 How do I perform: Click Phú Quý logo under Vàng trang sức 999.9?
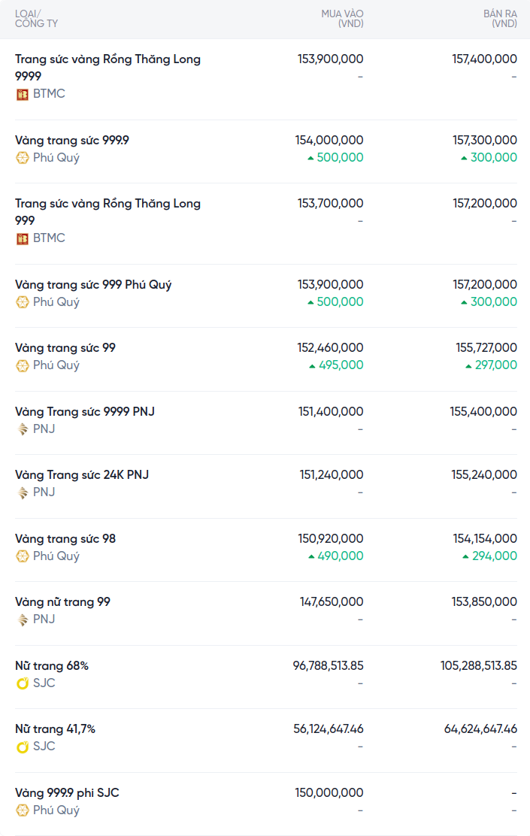pyautogui.click(x=23, y=158)
